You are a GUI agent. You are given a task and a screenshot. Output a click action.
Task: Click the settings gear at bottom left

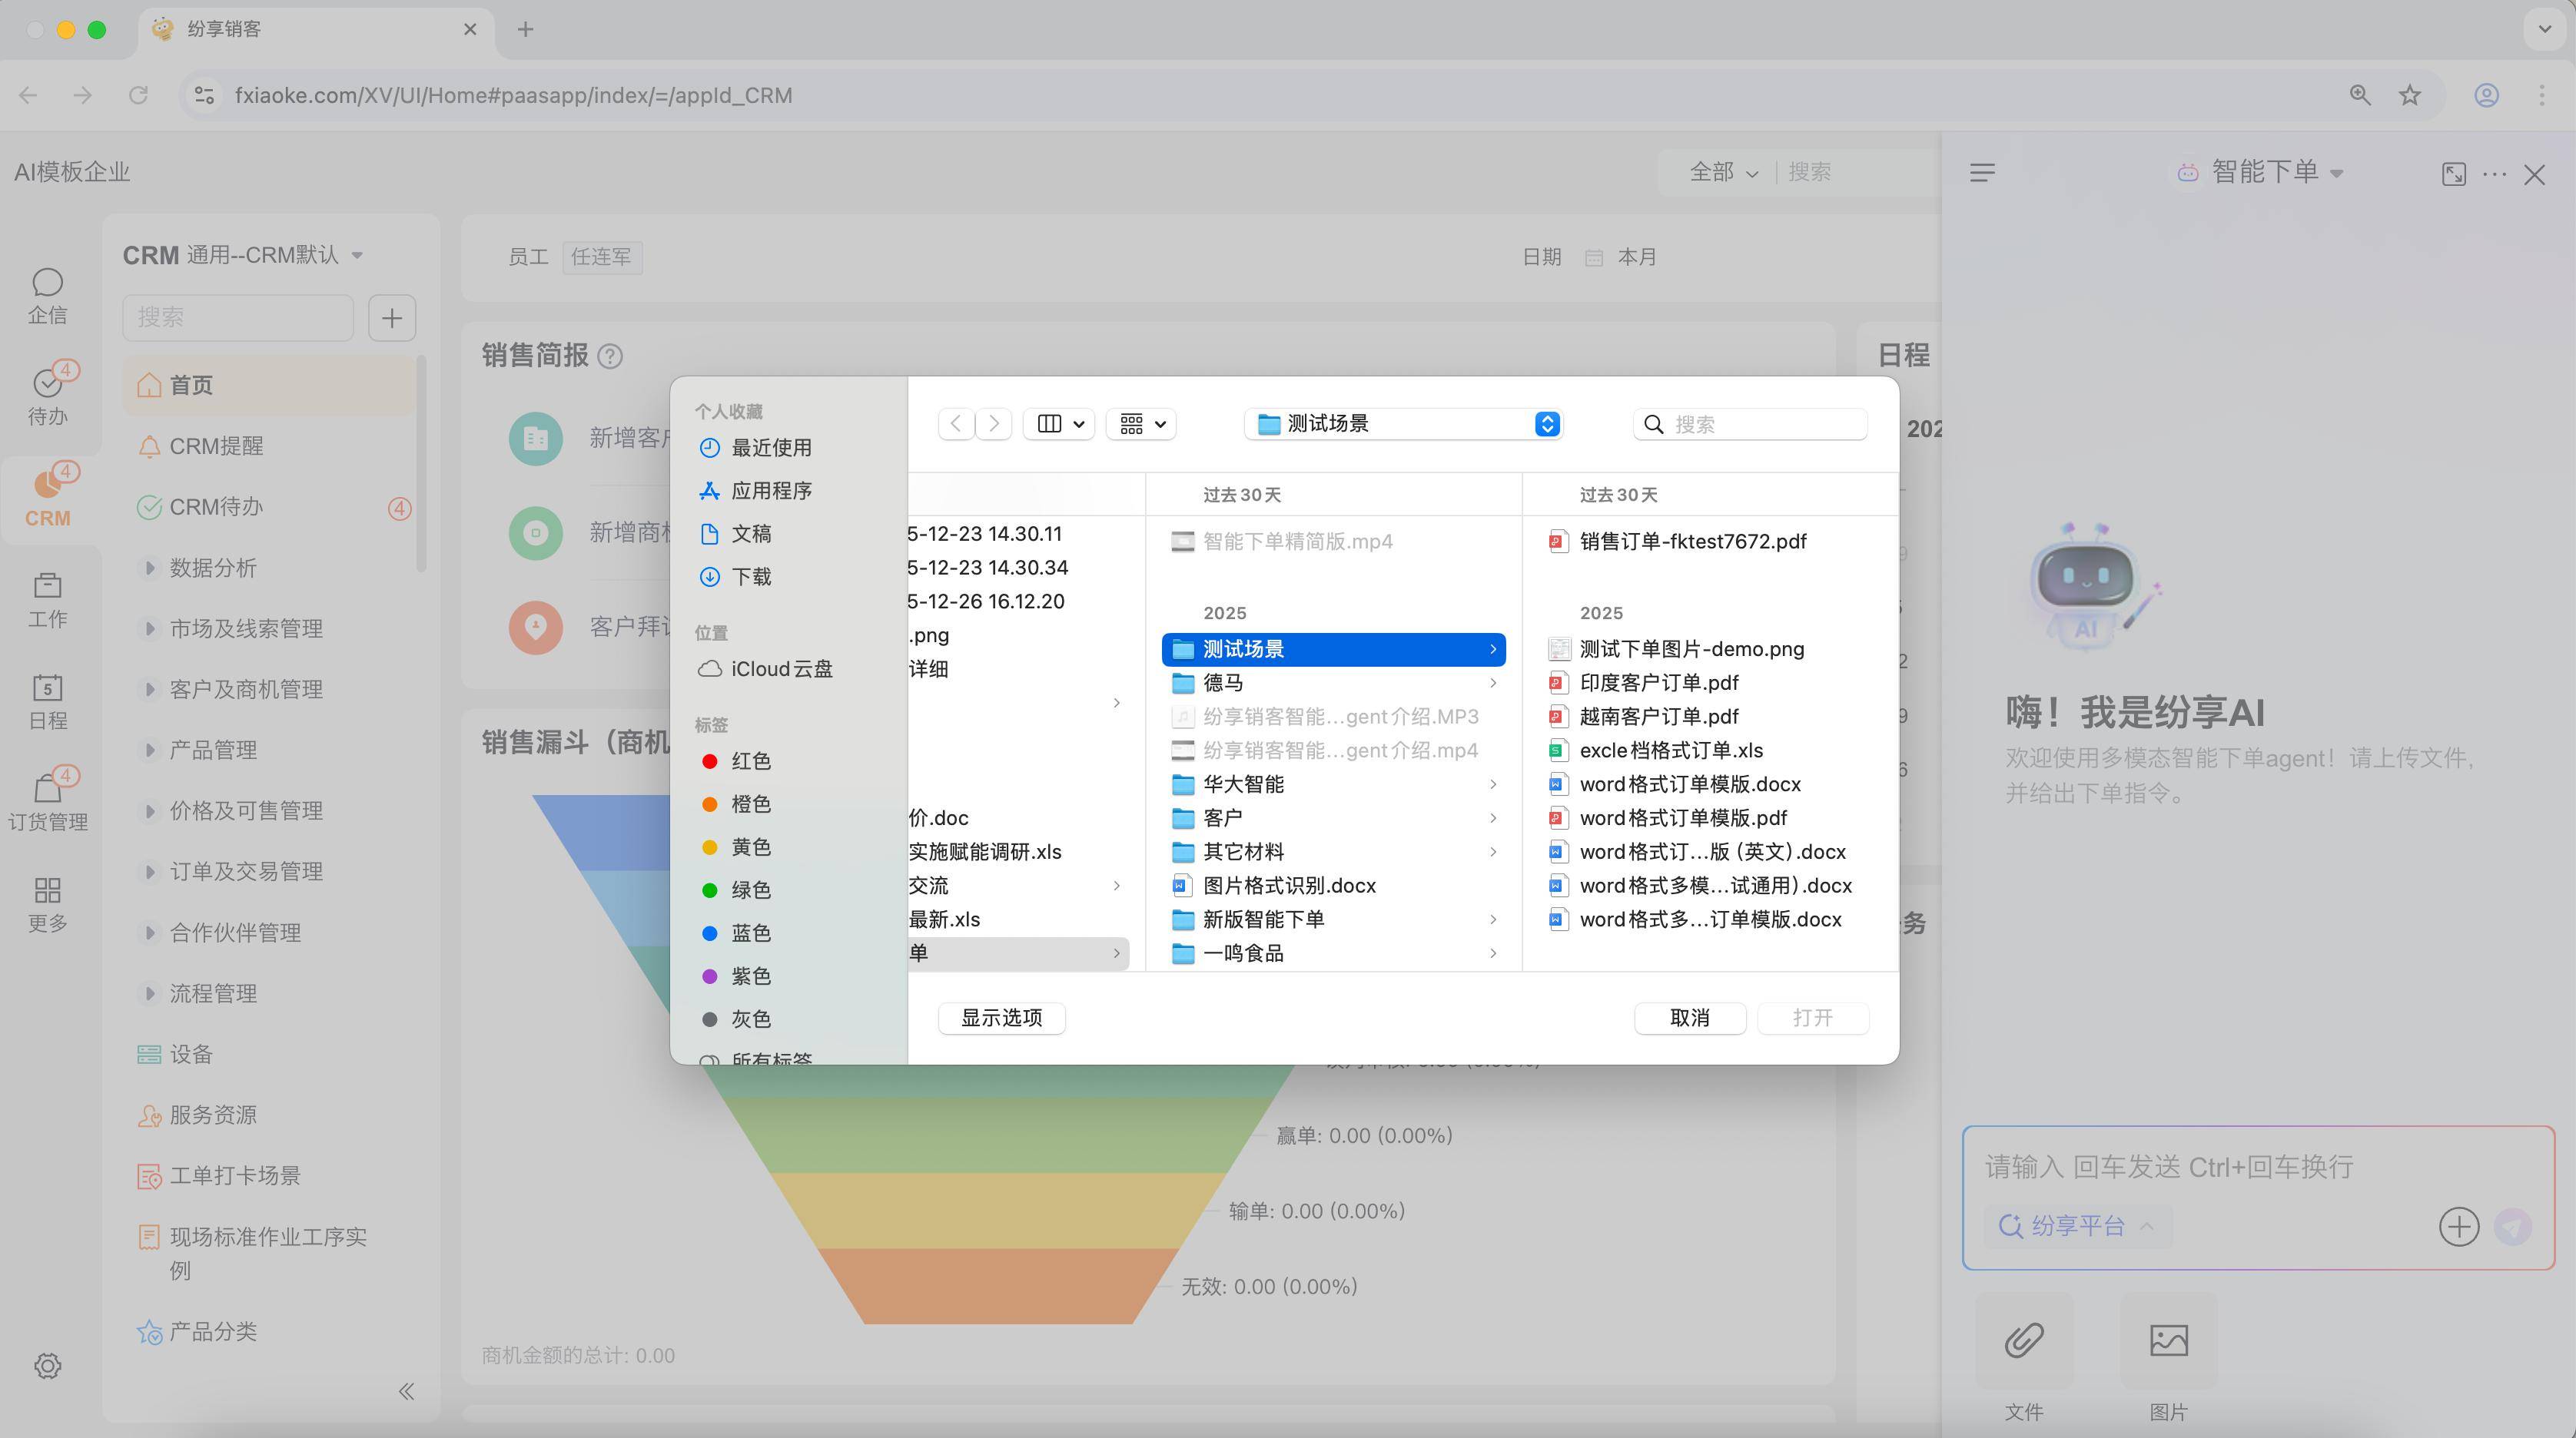point(47,1365)
